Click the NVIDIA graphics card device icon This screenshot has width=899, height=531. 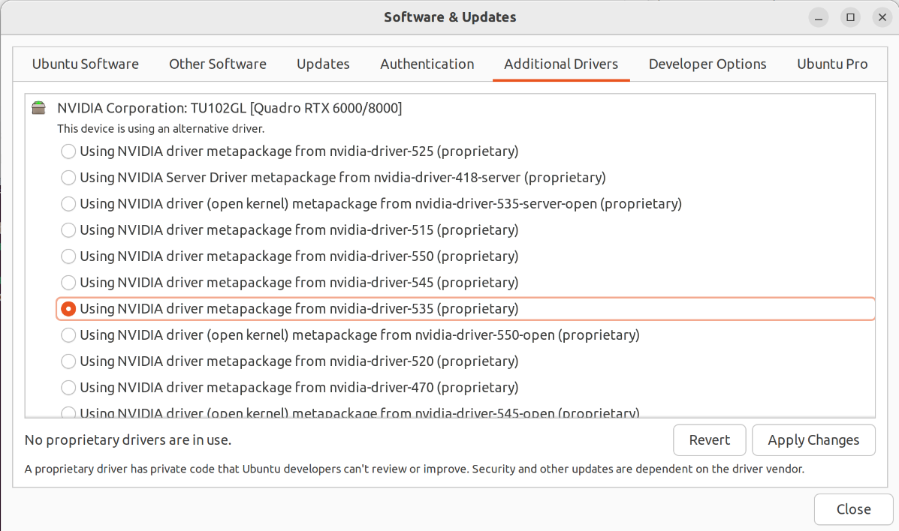pyautogui.click(x=38, y=108)
